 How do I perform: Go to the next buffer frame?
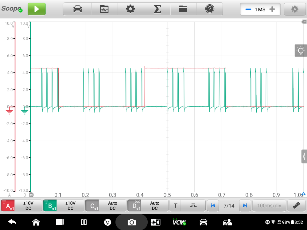pyautogui.click(x=245, y=205)
